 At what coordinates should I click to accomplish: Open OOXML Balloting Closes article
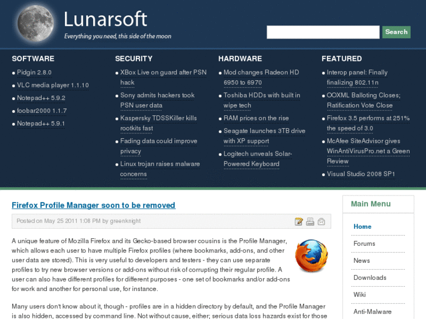tap(363, 100)
